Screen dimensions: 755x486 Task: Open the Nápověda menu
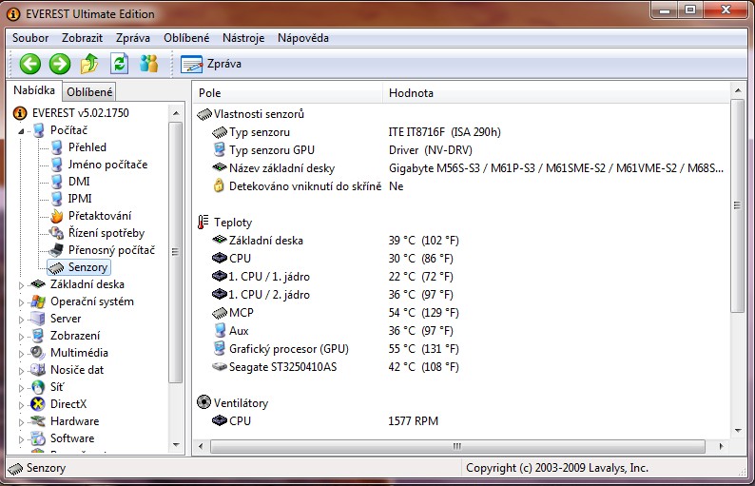coord(303,38)
